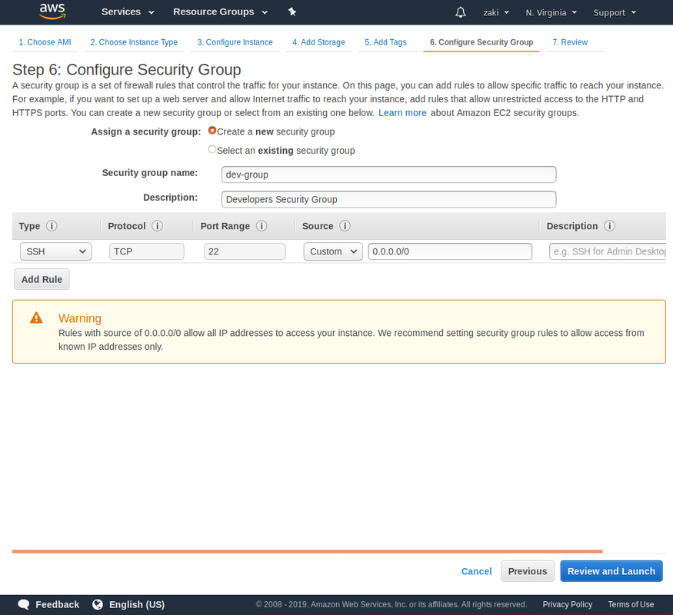Click the info icon next to Type
This screenshot has width=673, height=615.
[x=52, y=226]
